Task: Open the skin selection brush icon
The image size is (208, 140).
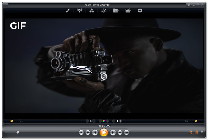Action: tap(68, 10)
